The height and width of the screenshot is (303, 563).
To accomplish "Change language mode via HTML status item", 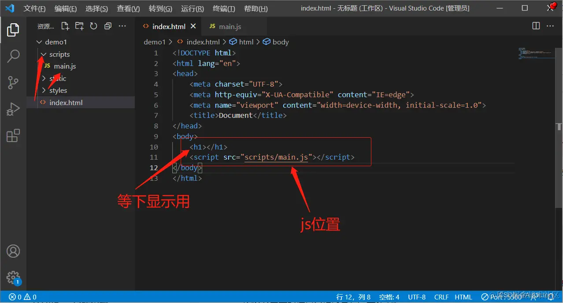I will click(x=463, y=297).
